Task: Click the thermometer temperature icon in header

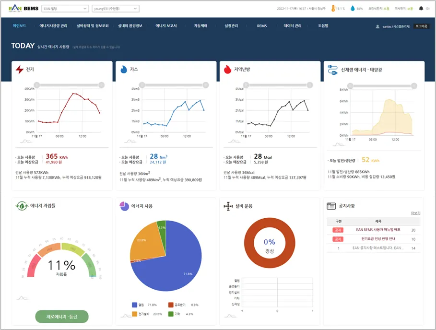Action: 333,8
